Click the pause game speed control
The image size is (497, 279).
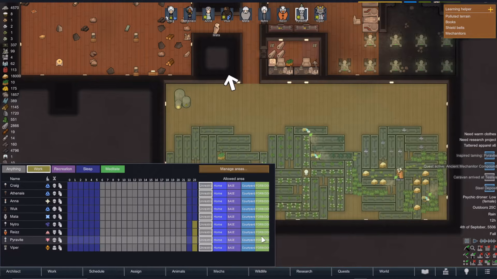point(466,241)
